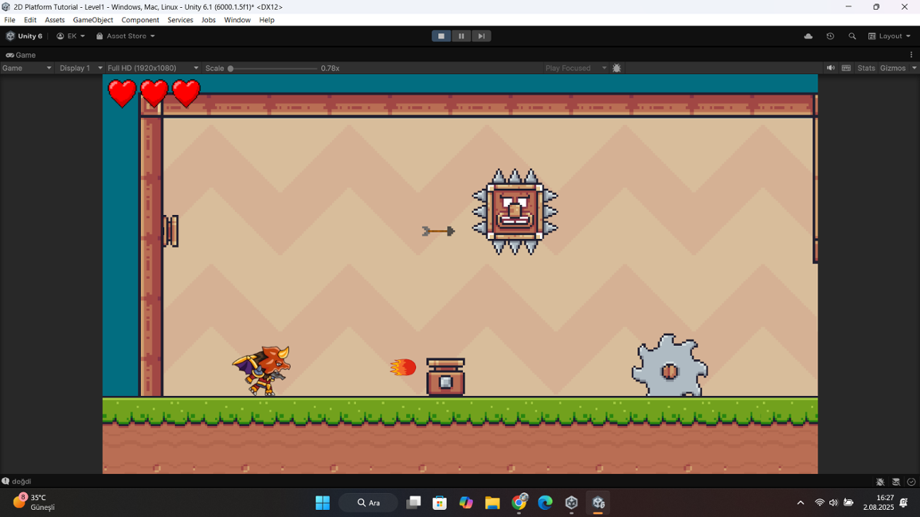Stop the game with the square playback icon
The height and width of the screenshot is (517, 920).
point(441,35)
